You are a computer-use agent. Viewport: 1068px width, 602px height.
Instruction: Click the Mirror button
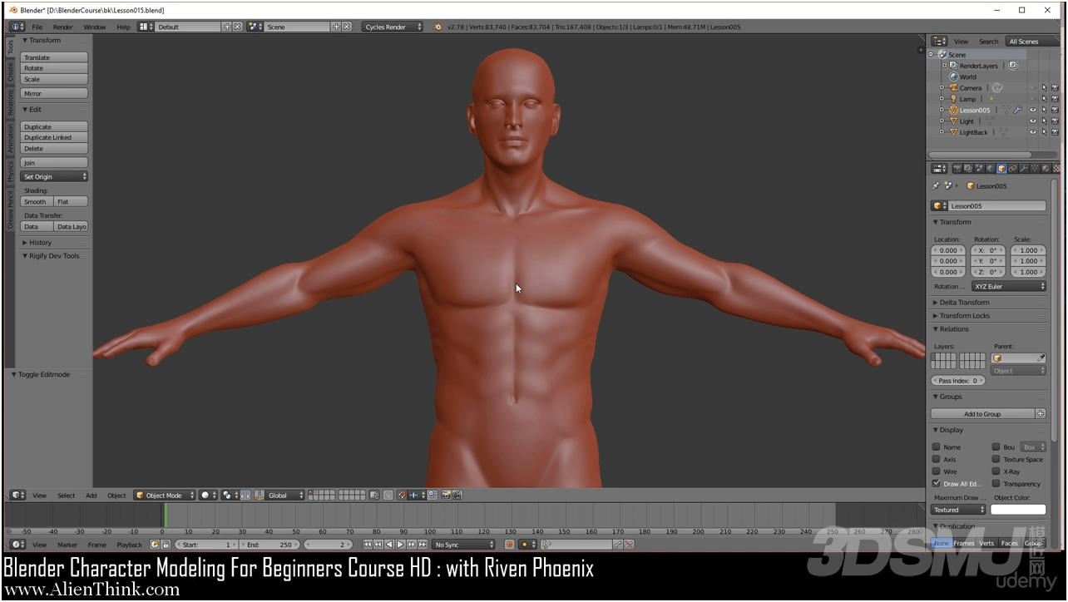pos(54,94)
